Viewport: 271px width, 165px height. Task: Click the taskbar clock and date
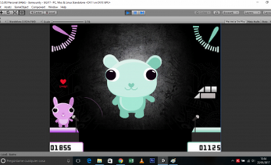coord(263,161)
